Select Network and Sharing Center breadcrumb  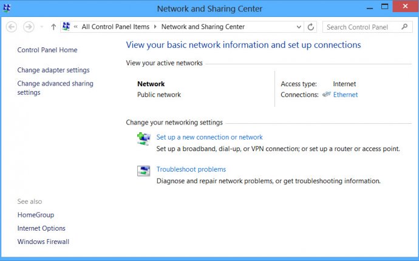203,27
